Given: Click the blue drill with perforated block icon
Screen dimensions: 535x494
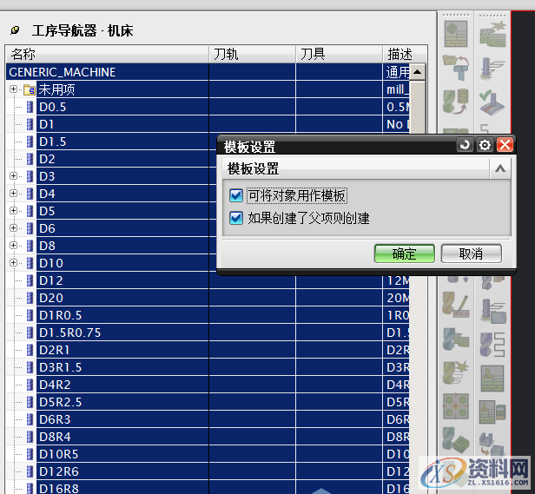Looking at the screenshot, I should 455,339.
